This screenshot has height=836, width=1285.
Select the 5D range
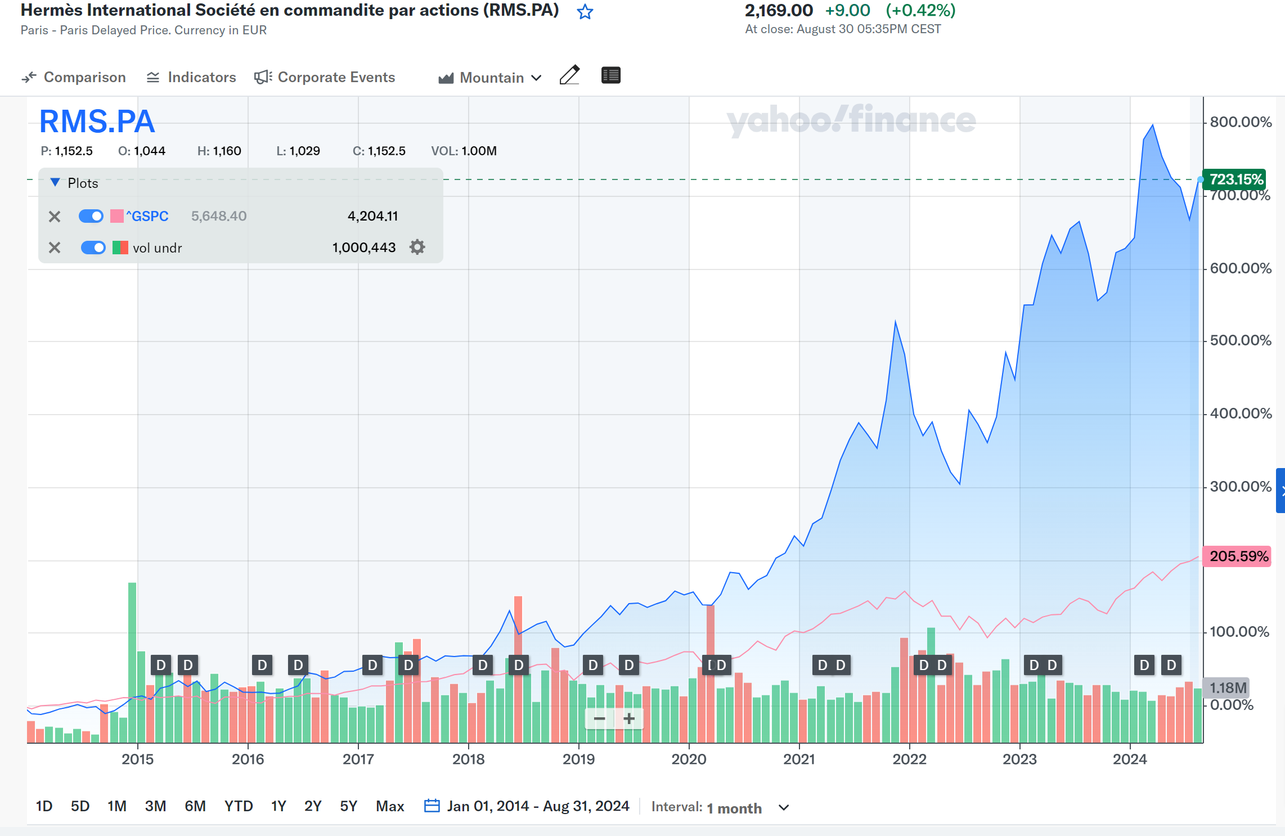(80, 806)
